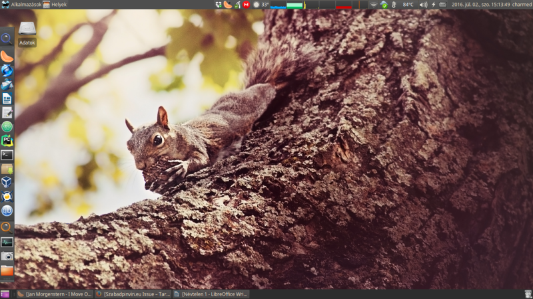Click the red M tray icon
The height and width of the screenshot is (299, 533).
pyautogui.click(x=246, y=5)
